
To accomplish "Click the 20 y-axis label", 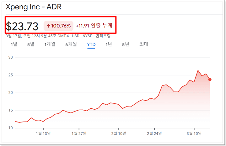I will 11,93.
